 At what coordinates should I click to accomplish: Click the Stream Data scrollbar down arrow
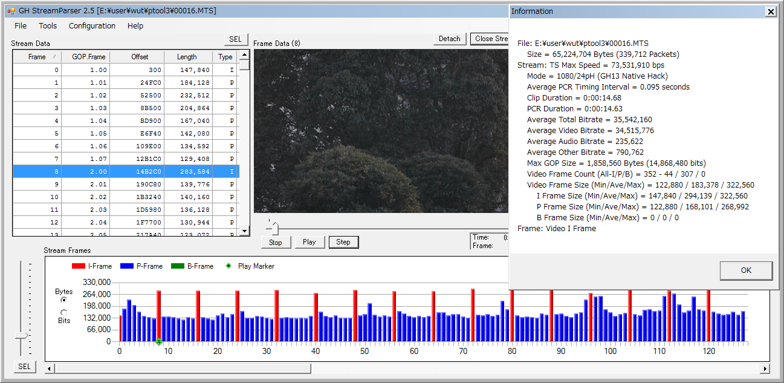coord(244,231)
